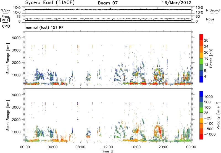
Task: Click the "12:00" time tick label
Action: (108, 147)
